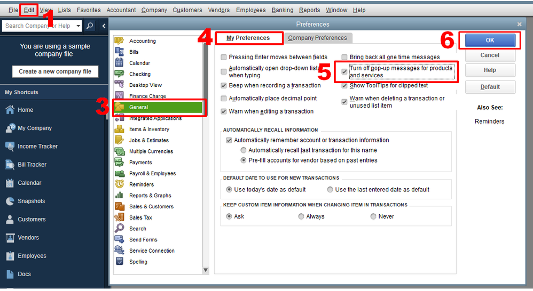Select the Payments preferences icon
533x291 pixels.
tap(119, 162)
